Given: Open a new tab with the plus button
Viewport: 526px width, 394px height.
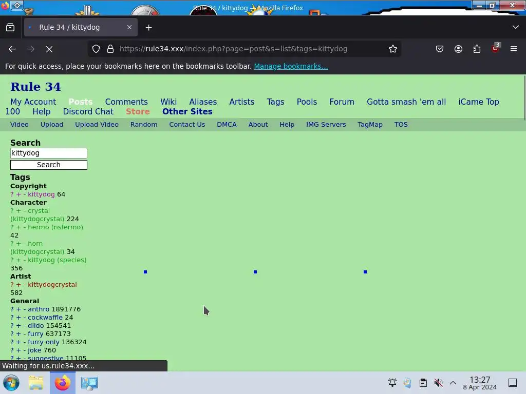Looking at the screenshot, I should click(x=148, y=28).
